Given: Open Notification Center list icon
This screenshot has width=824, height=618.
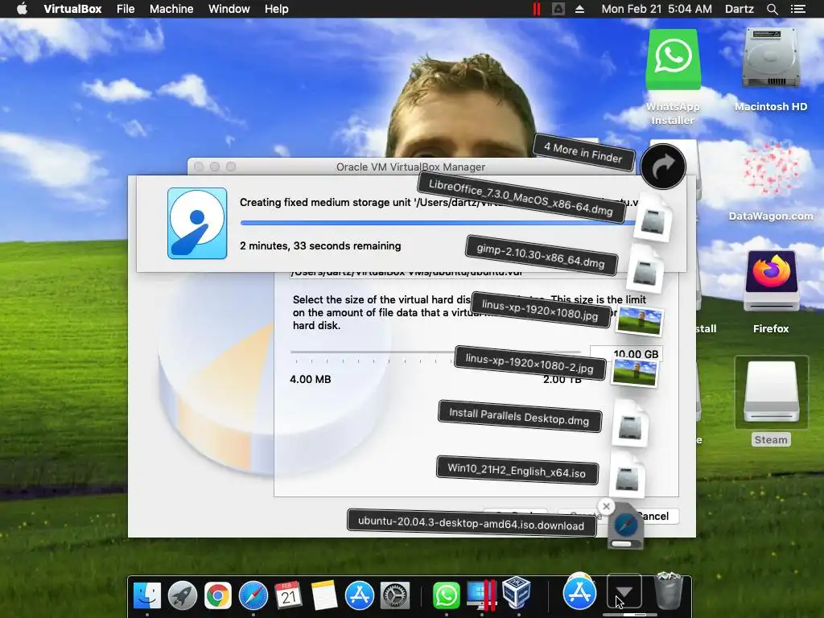Looking at the screenshot, I should (x=797, y=9).
